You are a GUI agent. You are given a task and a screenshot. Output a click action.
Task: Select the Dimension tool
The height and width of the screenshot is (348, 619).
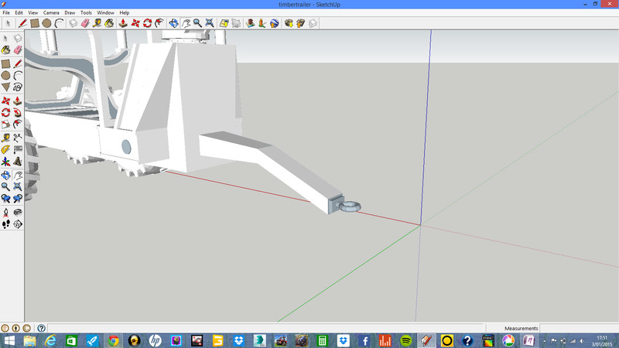18,138
